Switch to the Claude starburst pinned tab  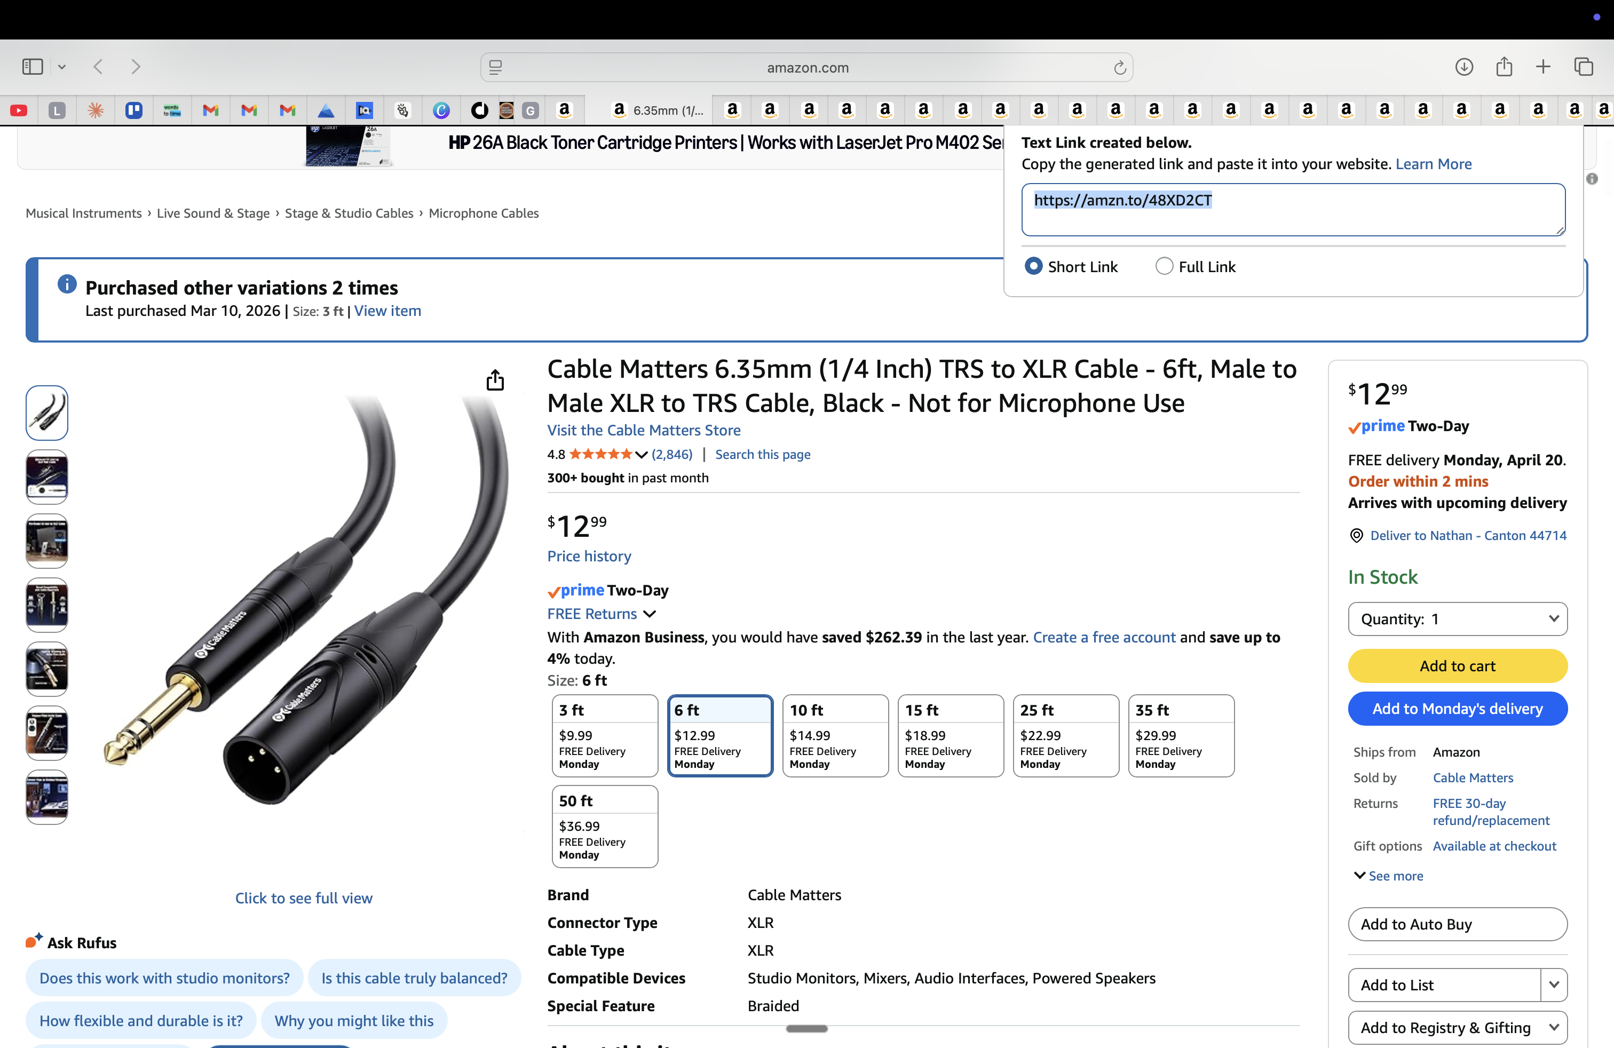point(96,110)
